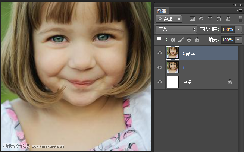This screenshot has height=152, width=244.
Task: Click the layer name '1'
Action: [184, 68]
